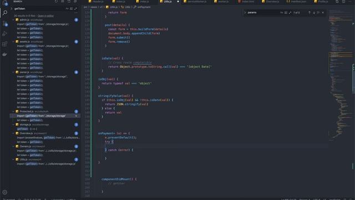Open the Run and Debug view
The image size is (355, 200).
click(5, 34)
